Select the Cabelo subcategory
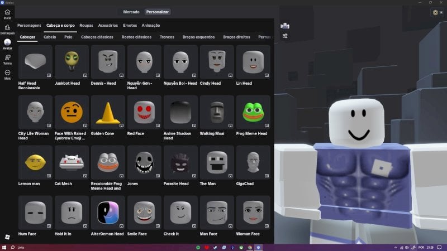 (x=50, y=37)
